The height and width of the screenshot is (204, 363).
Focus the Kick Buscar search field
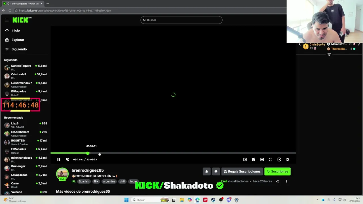point(181,20)
